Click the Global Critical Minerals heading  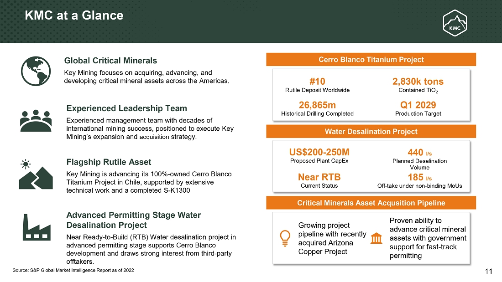click(x=110, y=61)
